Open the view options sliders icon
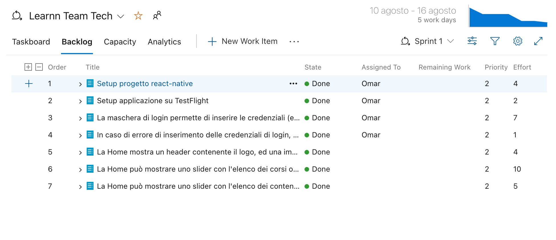 click(472, 41)
